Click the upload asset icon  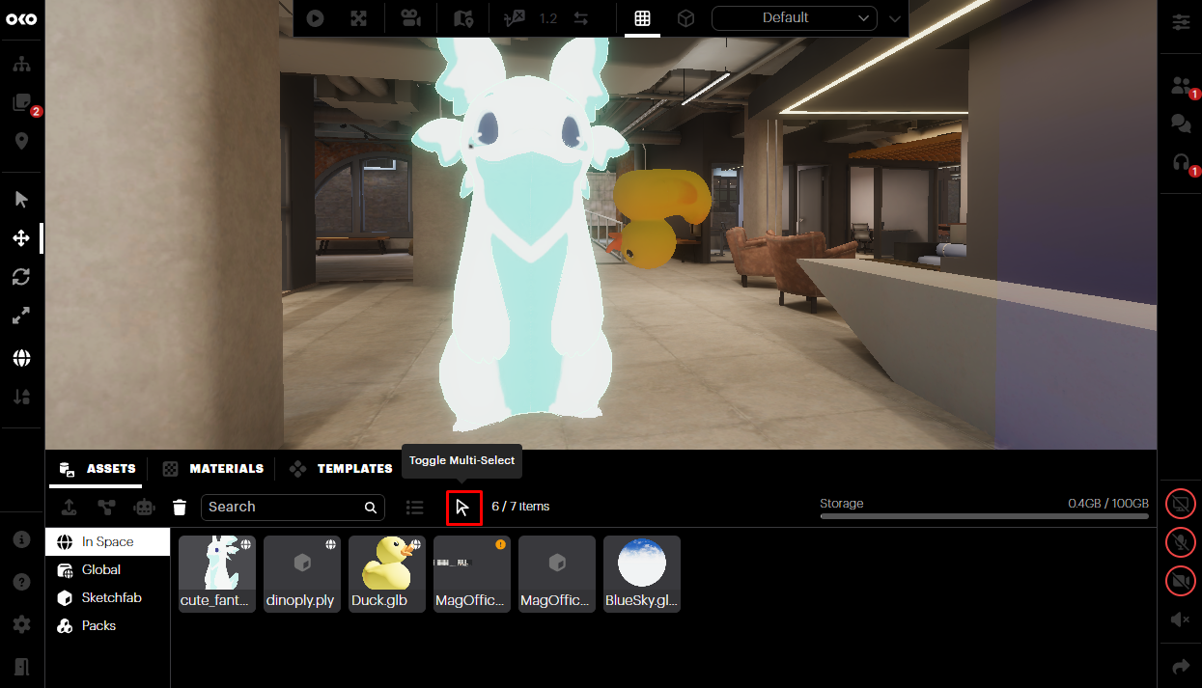tap(70, 508)
